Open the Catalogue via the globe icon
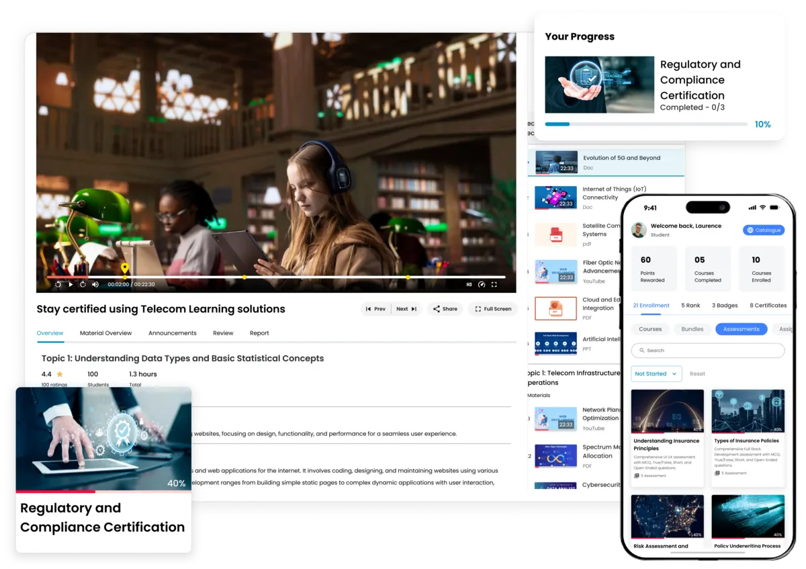Viewport: 806px width, 569px height. [x=750, y=230]
